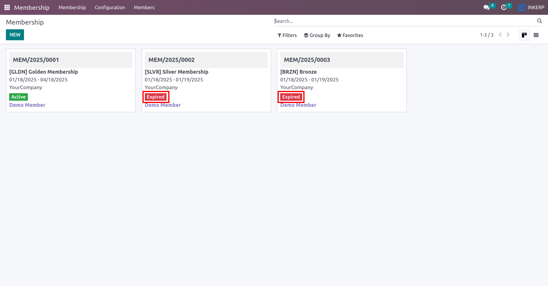The image size is (548, 286).
Task: Switch to list view icon
Action: (x=536, y=35)
